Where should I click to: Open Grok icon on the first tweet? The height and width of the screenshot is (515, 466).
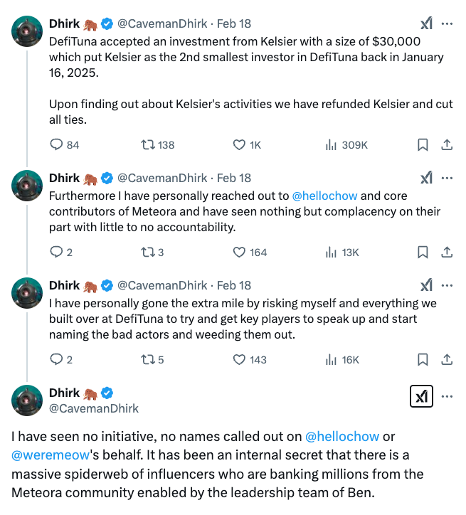pyautogui.click(x=426, y=23)
